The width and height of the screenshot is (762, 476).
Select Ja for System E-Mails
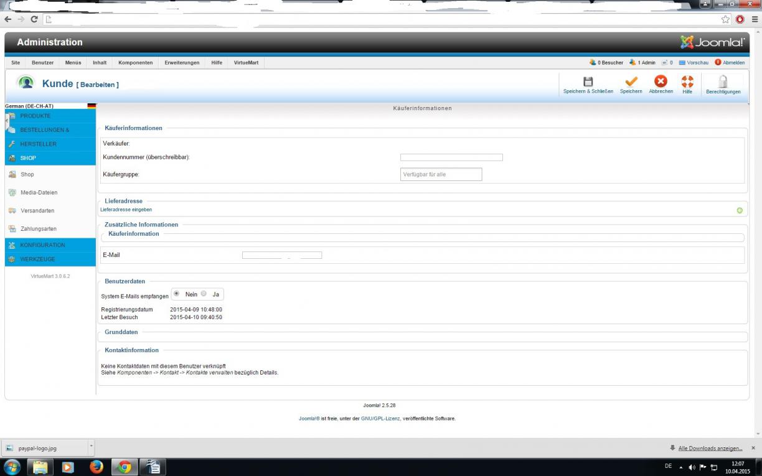pos(204,294)
